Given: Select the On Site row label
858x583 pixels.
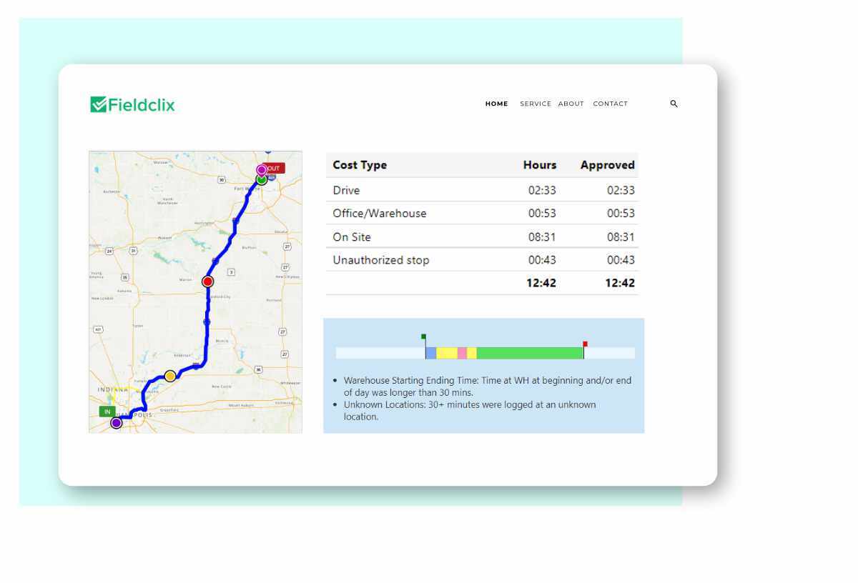Looking at the screenshot, I should [x=352, y=236].
